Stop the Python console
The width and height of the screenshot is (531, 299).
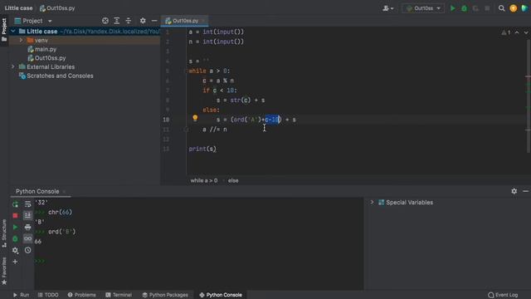click(x=15, y=216)
